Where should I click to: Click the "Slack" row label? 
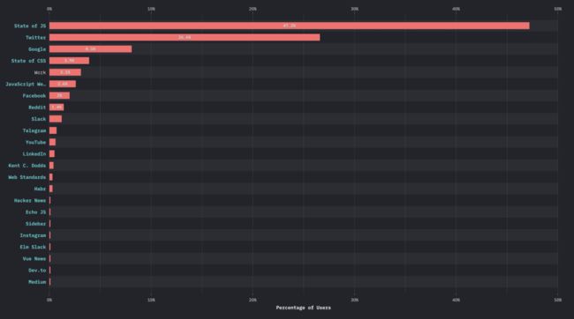click(x=39, y=119)
